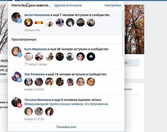Open the masked person avatar in second row
The height and width of the screenshot is (132, 167).
(70, 57)
